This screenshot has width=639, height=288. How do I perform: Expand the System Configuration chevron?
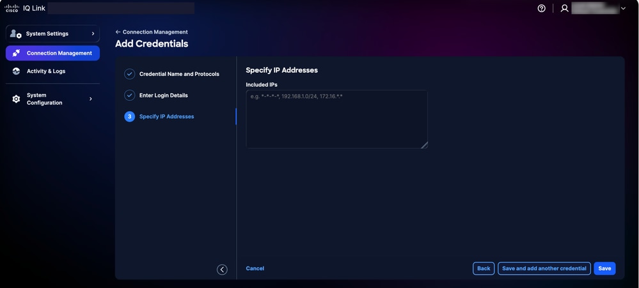pos(90,99)
